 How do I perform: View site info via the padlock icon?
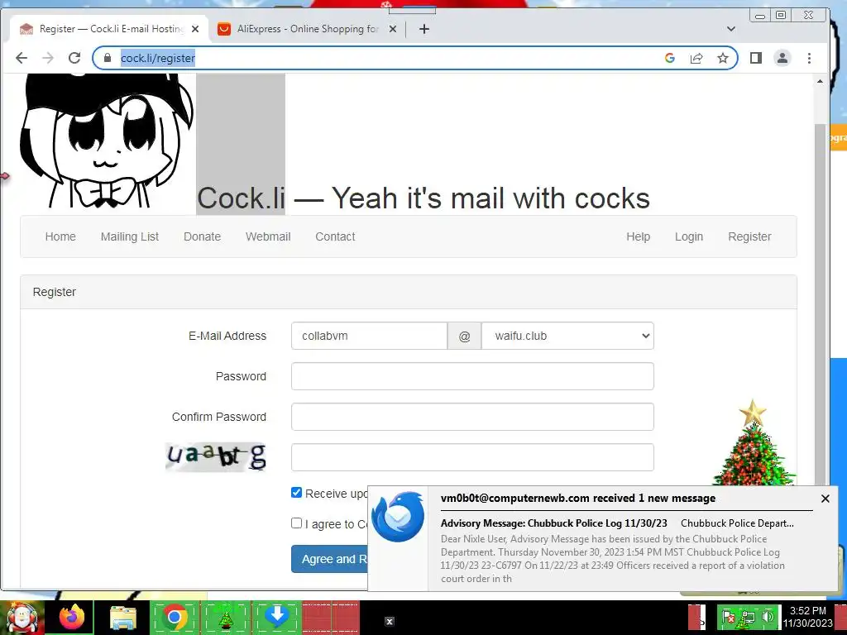coord(107,58)
